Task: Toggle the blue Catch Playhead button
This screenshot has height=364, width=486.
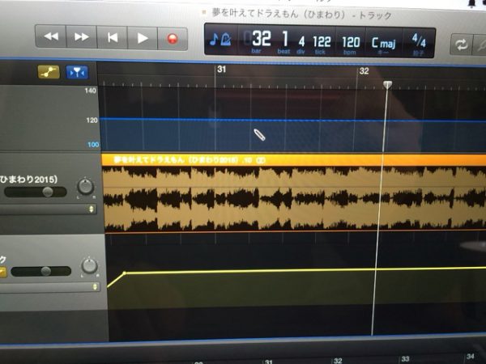Action: [x=77, y=73]
